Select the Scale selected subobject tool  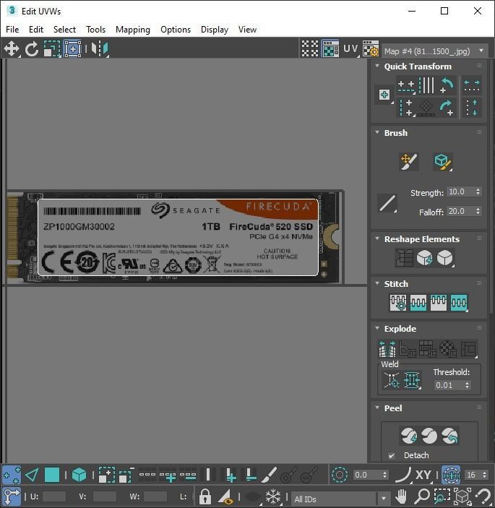[52, 49]
